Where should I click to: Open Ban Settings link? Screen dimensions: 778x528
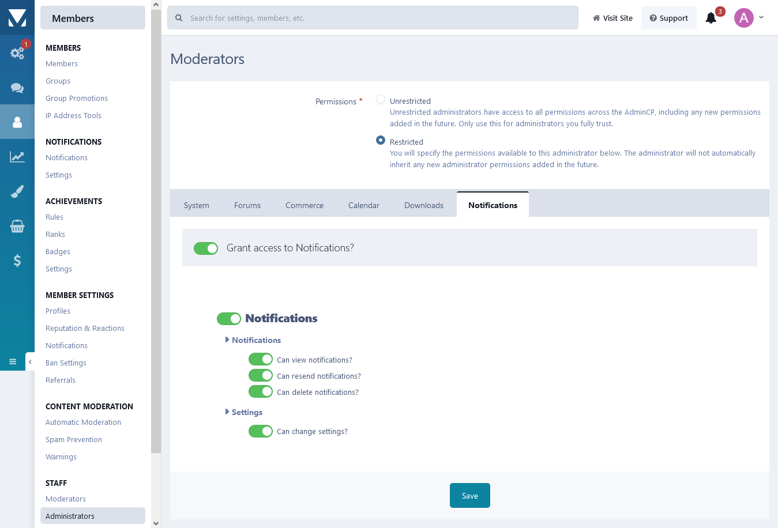(x=66, y=363)
